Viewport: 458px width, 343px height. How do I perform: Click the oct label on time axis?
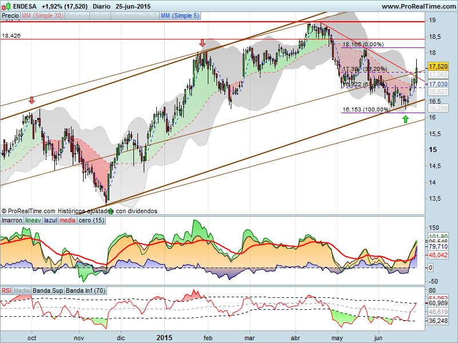click(x=32, y=338)
